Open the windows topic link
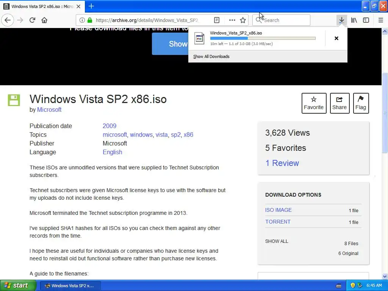388x291 pixels. pos(141,135)
